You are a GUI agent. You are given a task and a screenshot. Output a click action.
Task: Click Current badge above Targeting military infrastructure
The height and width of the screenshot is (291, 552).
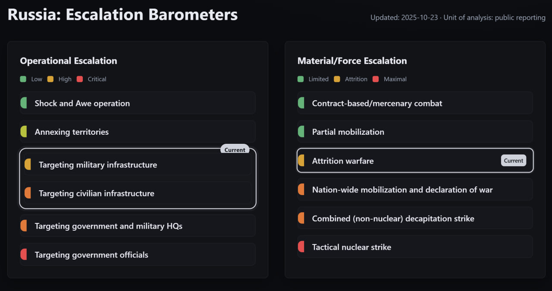pos(235,150)
